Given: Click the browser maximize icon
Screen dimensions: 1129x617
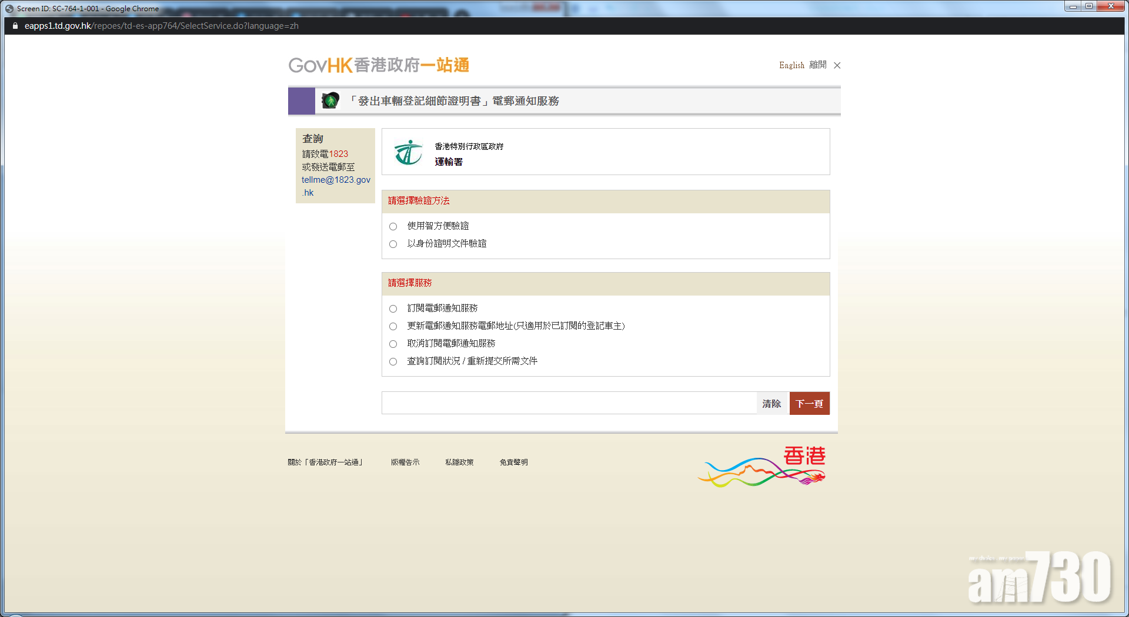Looking at the screenshot, I should pos(1088,6).
